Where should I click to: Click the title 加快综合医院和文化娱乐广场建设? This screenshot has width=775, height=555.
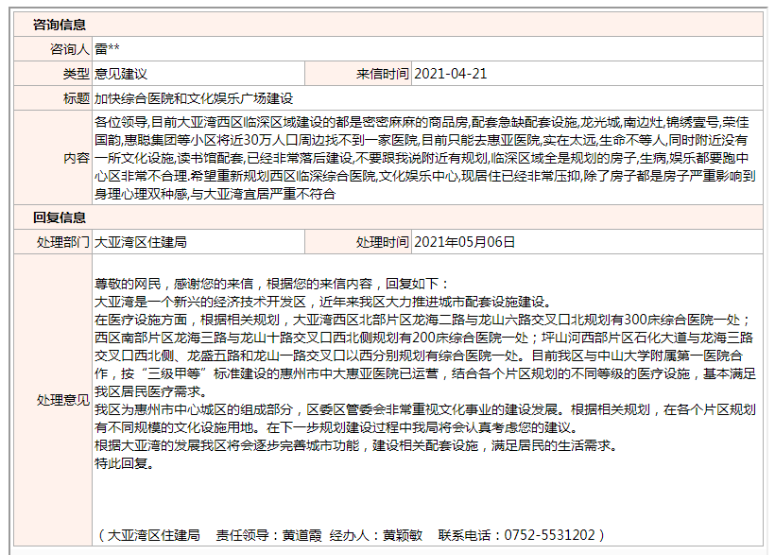[x=194, y=98]
